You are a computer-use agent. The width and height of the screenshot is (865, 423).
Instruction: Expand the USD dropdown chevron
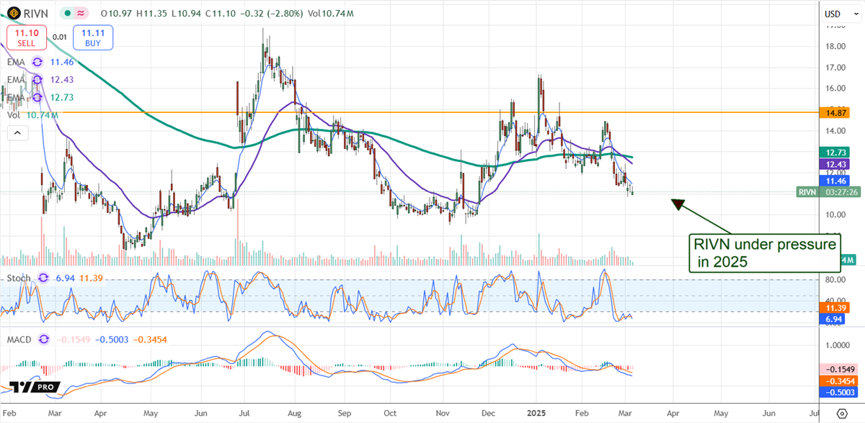click(856, 13)
